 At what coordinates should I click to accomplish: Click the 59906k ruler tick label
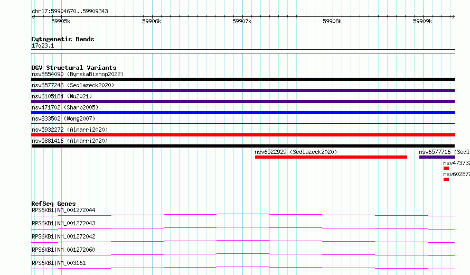152,21
